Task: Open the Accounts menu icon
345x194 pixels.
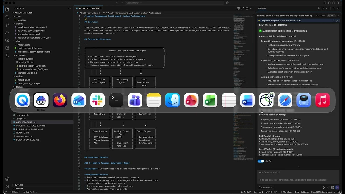Action: click(7, 179)
